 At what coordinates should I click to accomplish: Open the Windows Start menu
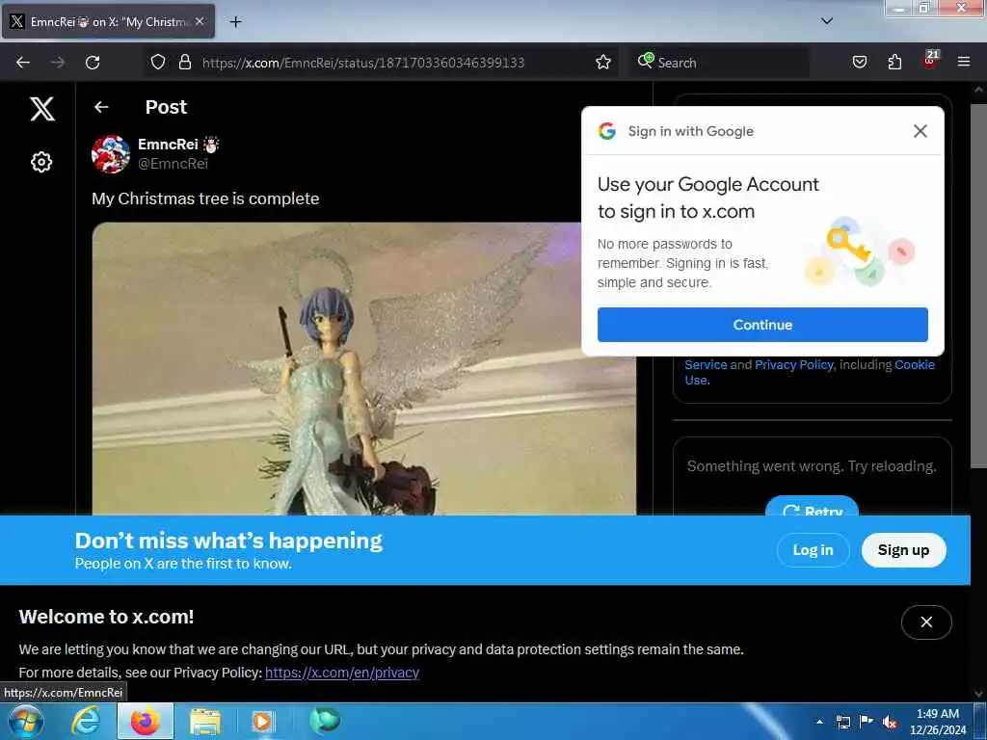(x=25, y=721)
